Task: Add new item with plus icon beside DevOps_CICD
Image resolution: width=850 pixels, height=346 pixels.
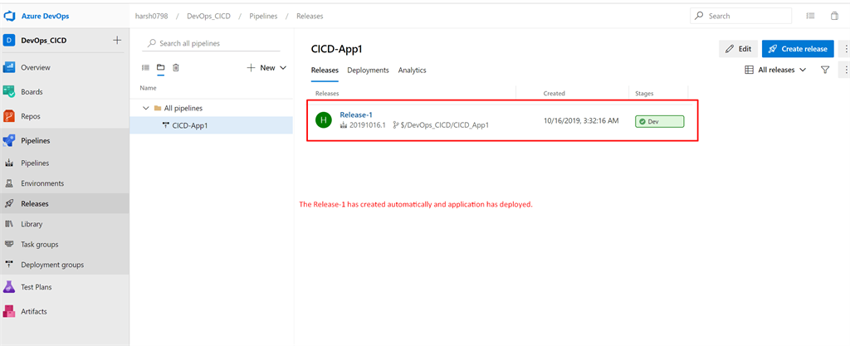Action: point(116,40)
